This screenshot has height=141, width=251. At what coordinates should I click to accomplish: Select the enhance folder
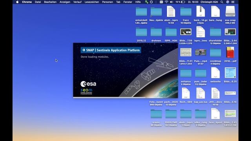186,73
